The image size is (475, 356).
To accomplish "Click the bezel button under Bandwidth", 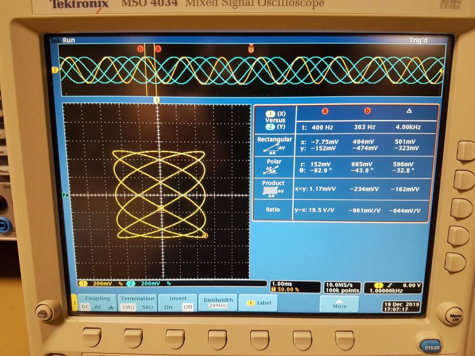I will pyautogui.click(x=217, y=340).
